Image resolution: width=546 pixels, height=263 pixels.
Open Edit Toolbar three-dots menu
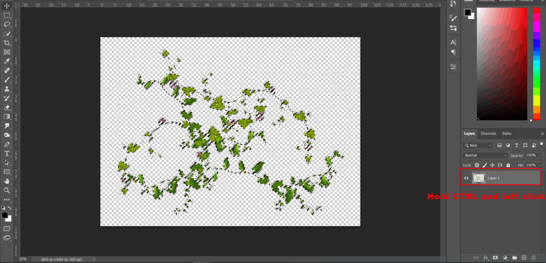pos(6,200)
